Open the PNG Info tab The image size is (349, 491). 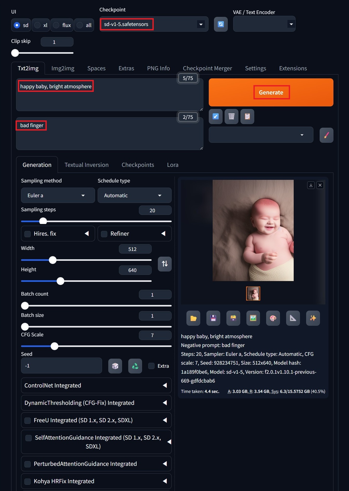click(158, 68)
